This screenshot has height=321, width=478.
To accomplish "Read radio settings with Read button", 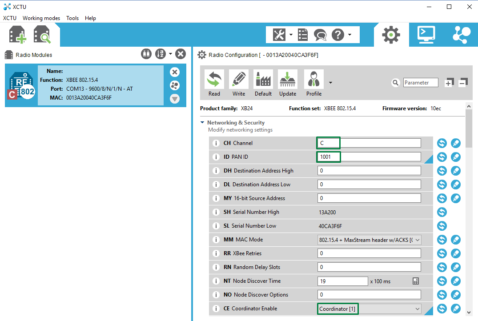I will (214, 83).
